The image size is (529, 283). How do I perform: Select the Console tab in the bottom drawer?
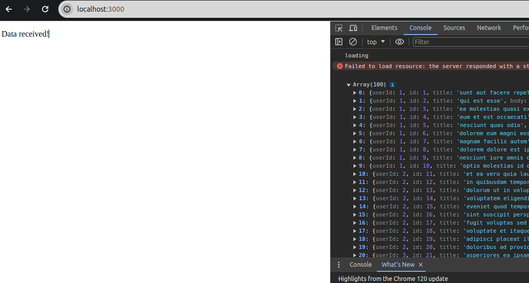[x=361, y=265]
